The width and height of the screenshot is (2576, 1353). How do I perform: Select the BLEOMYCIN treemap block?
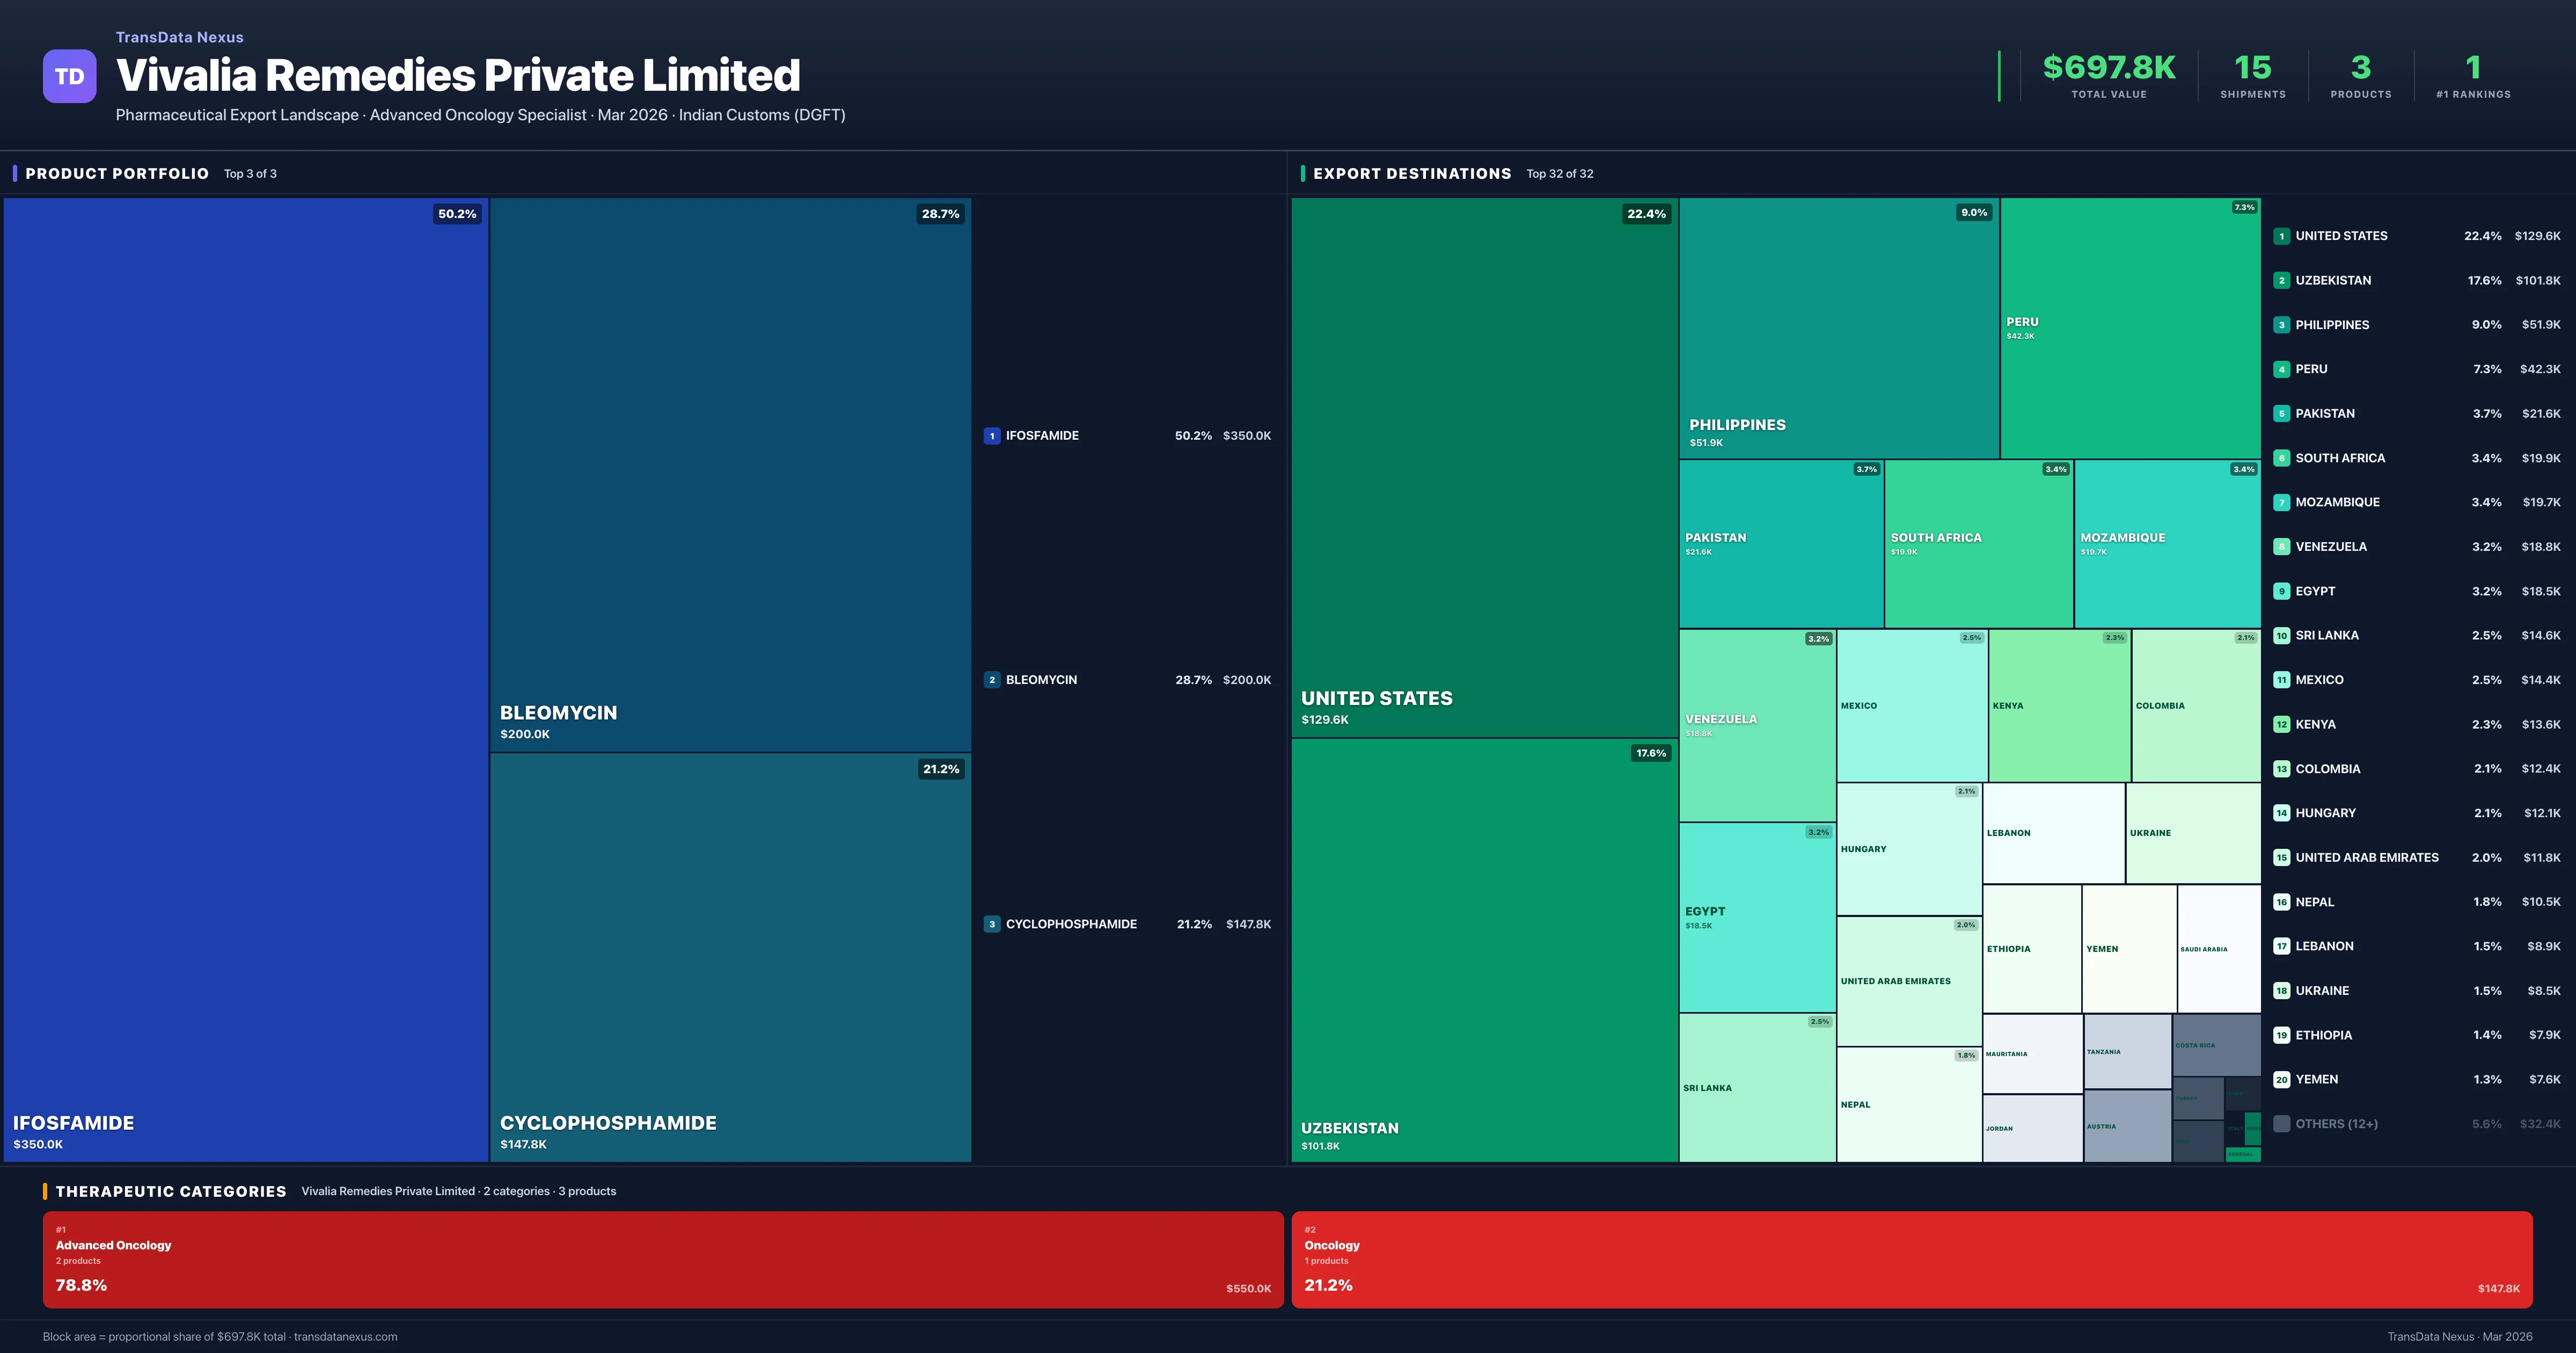click(730, 474)
